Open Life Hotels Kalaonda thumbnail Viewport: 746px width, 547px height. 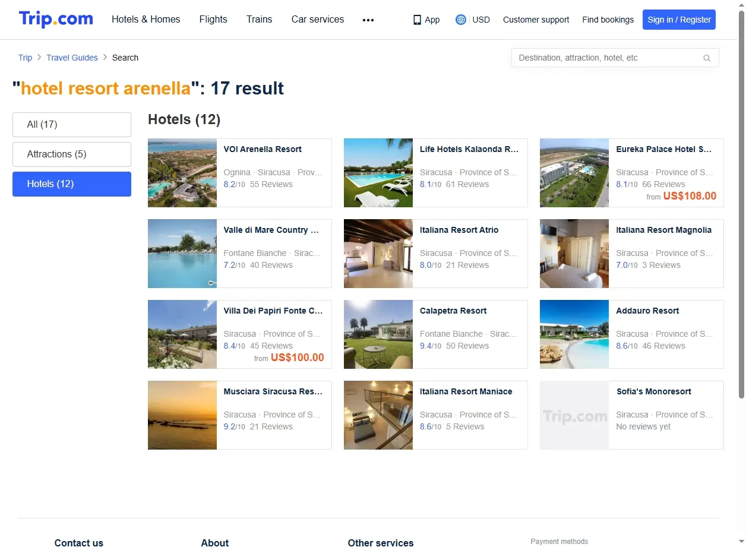[378, 173]
